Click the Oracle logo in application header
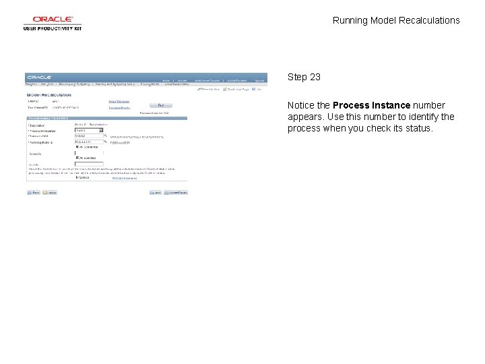 pyautogui.click(x=39, y=78)
